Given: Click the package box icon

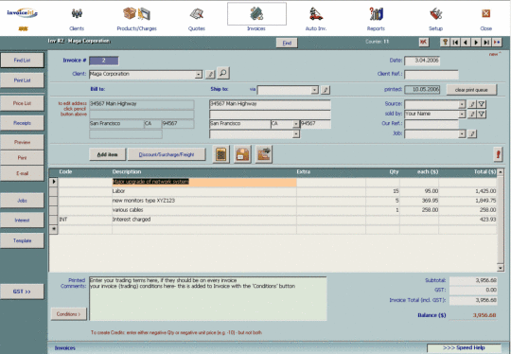Looking at the screenshot, I should (242, 154).
